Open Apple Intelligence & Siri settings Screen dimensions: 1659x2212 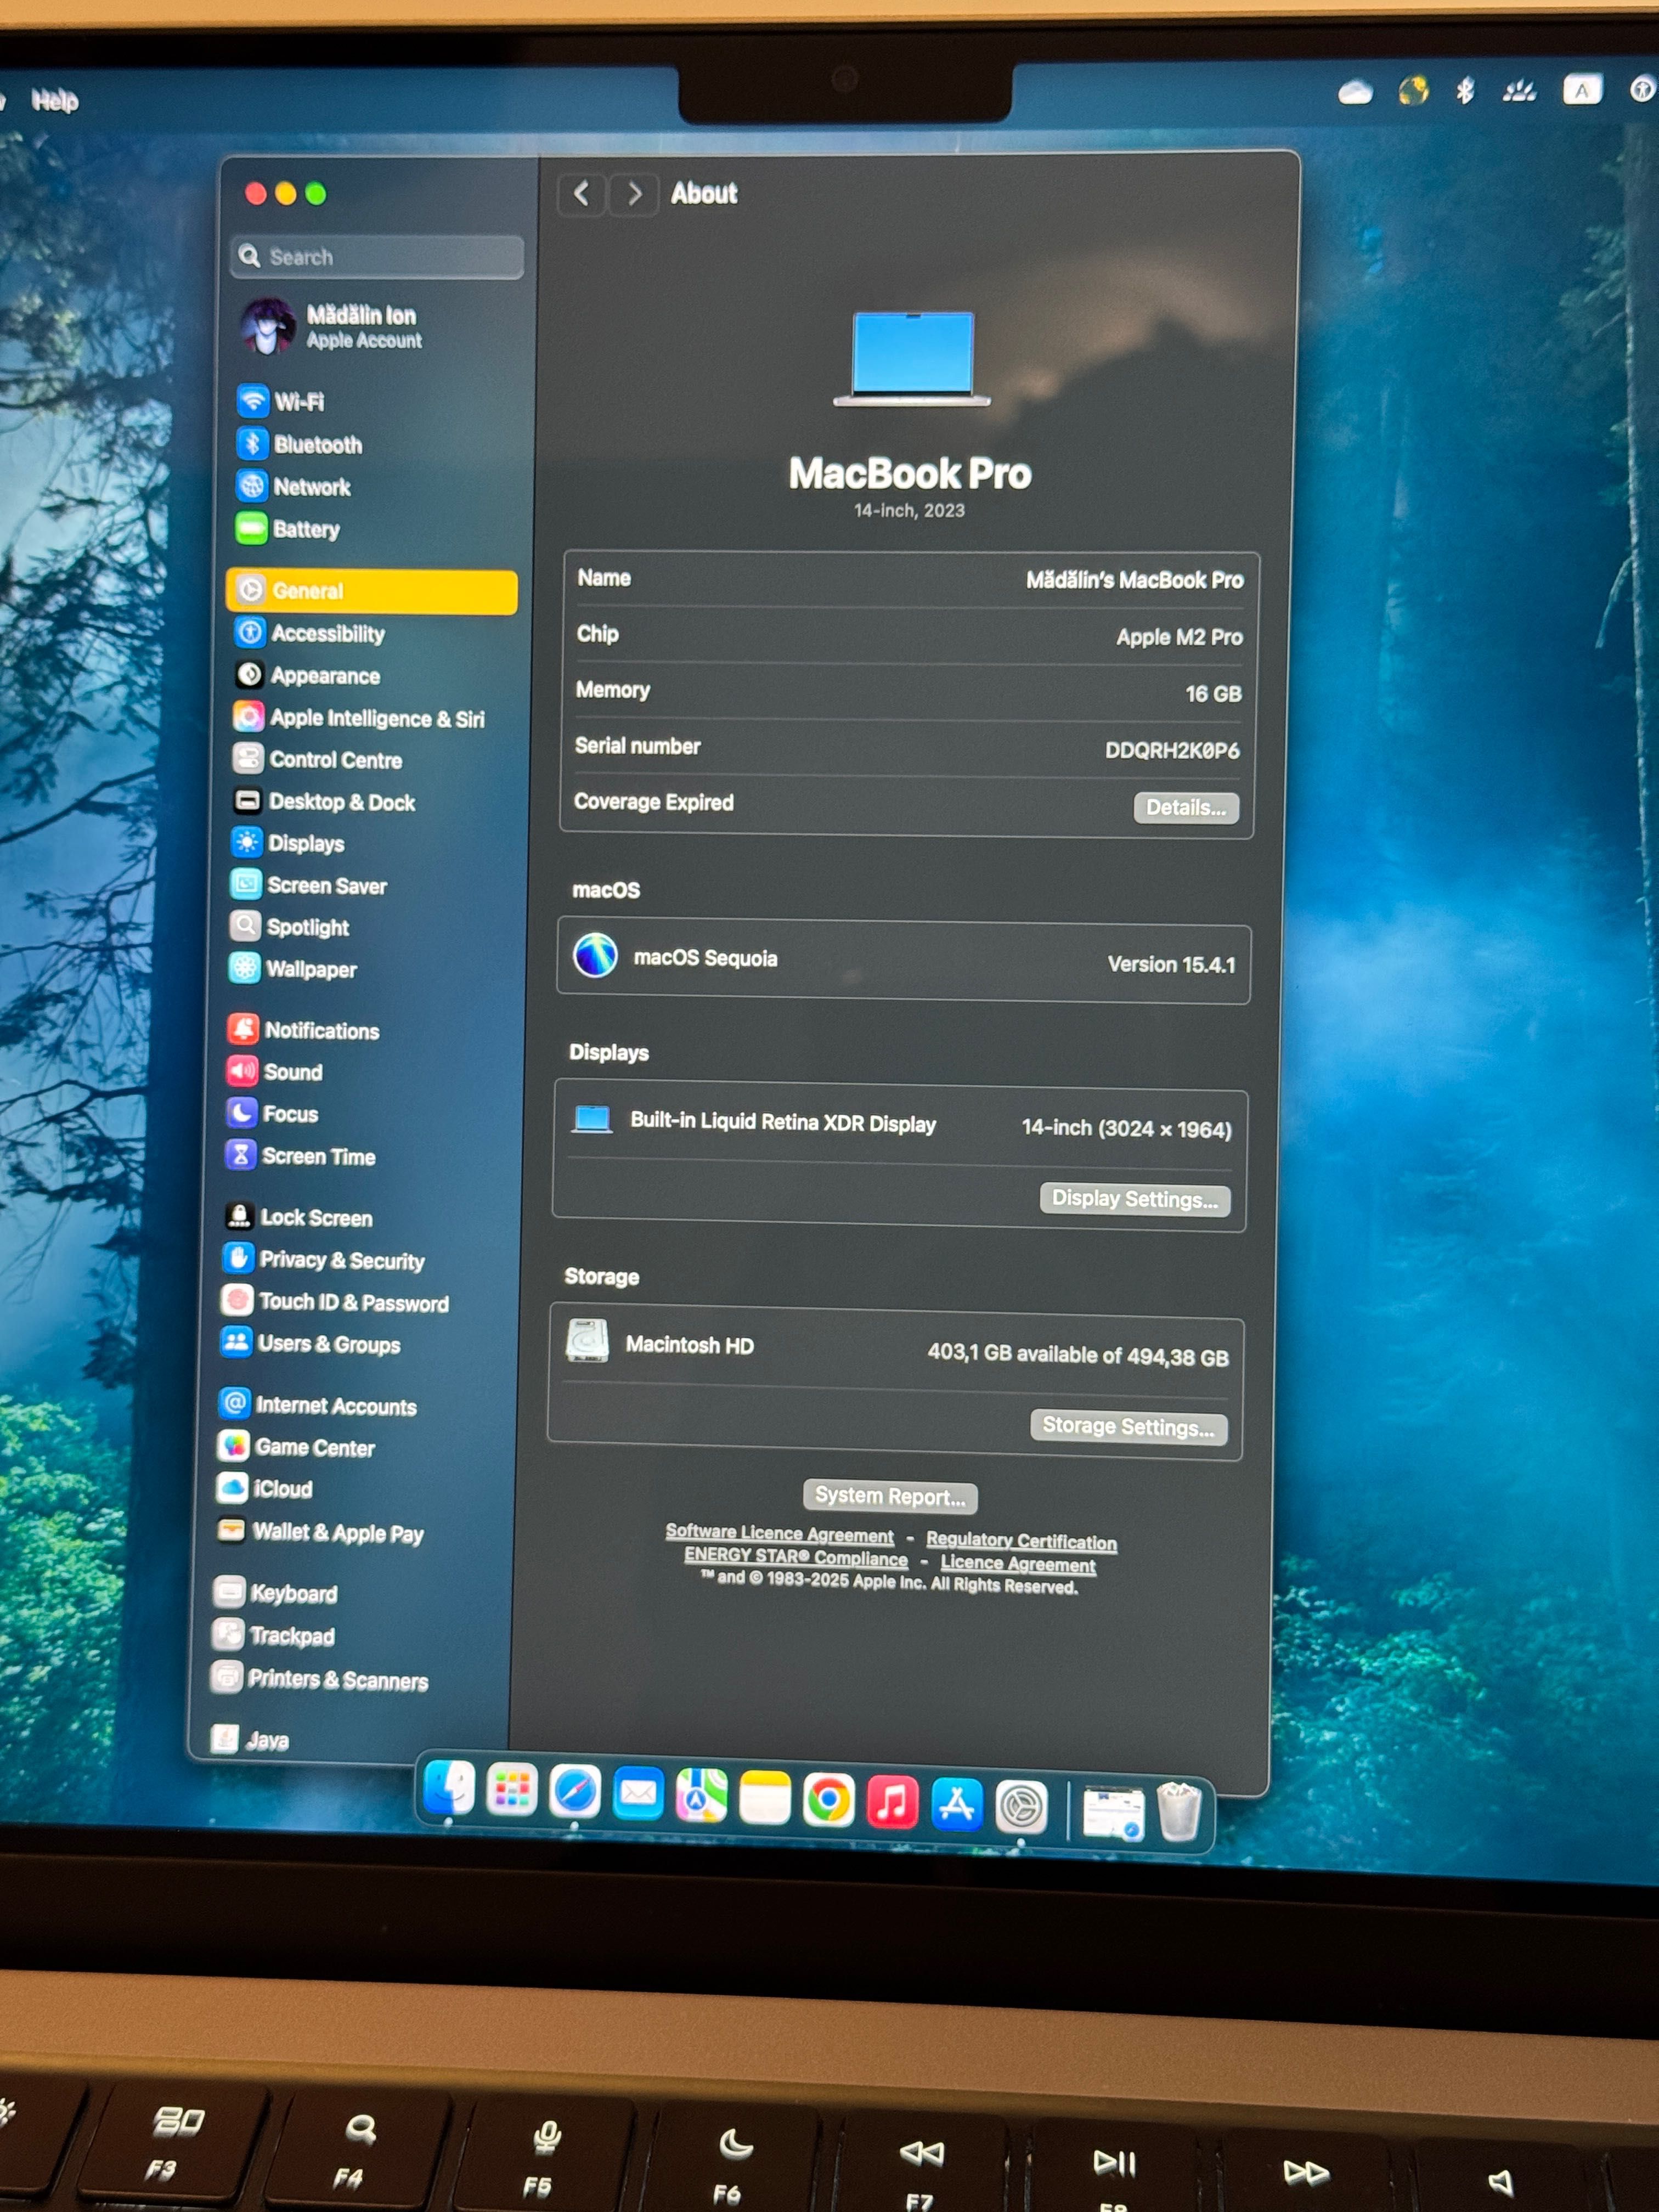[360, 718]
